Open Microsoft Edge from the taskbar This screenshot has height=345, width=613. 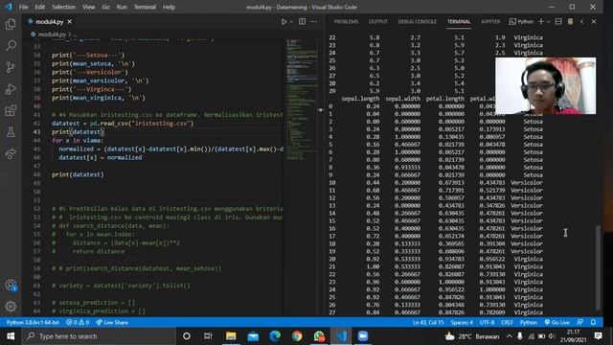(x=275, y=336)
